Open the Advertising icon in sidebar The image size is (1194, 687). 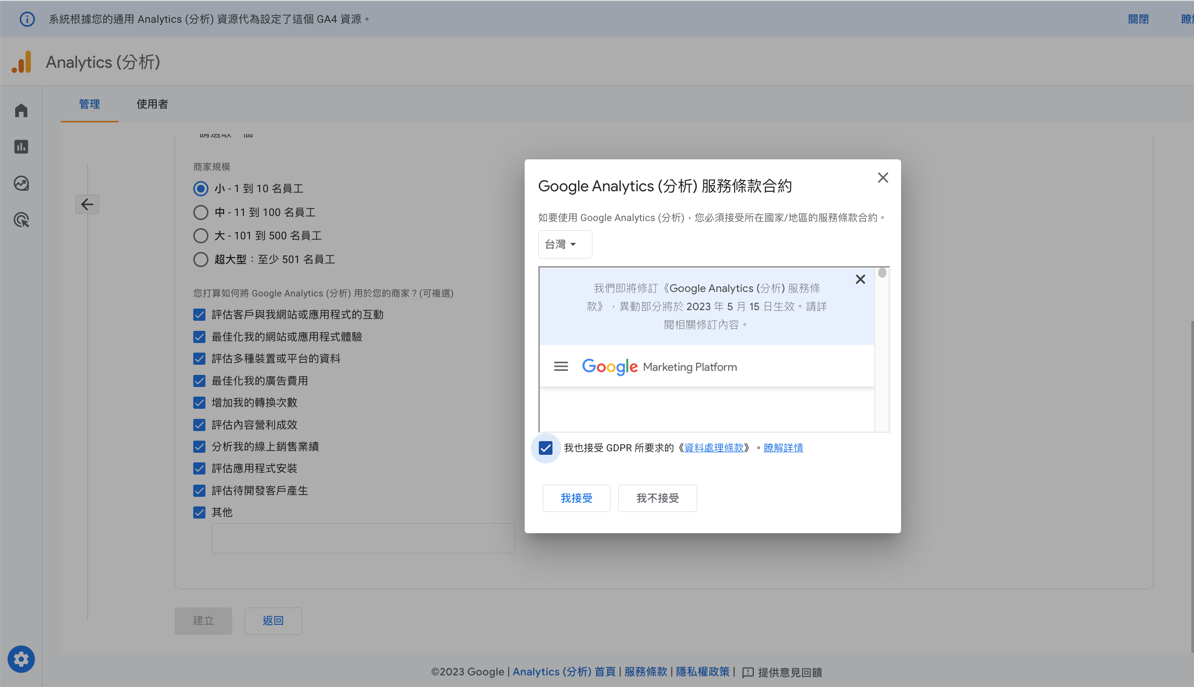(21, 220)
